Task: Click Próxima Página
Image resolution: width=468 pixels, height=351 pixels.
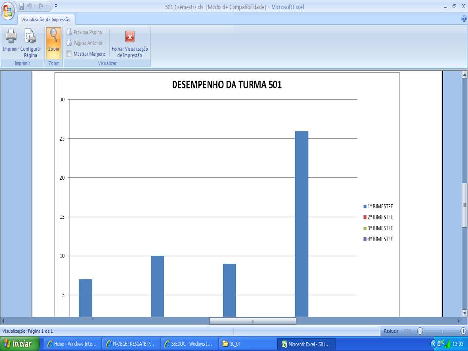Action: (84, 32)
